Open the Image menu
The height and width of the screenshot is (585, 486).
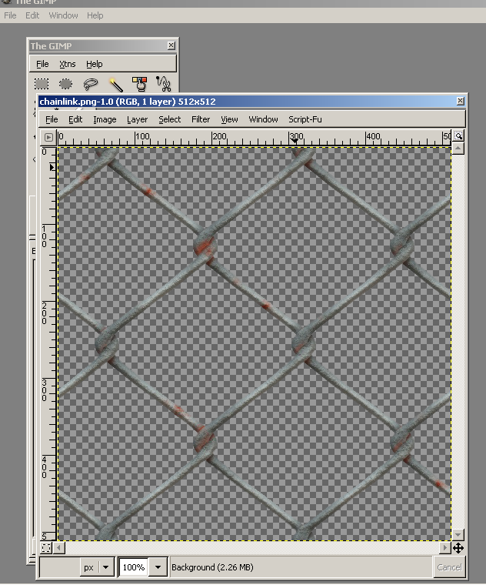105,119
